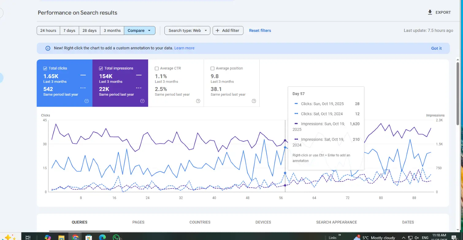Open Google Chrome from the taskbar

75,237
